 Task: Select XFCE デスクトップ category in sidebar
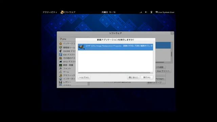(67, 62)
